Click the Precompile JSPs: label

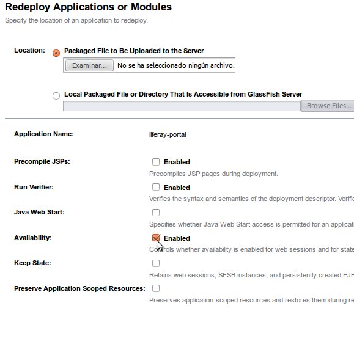[42, 161]
